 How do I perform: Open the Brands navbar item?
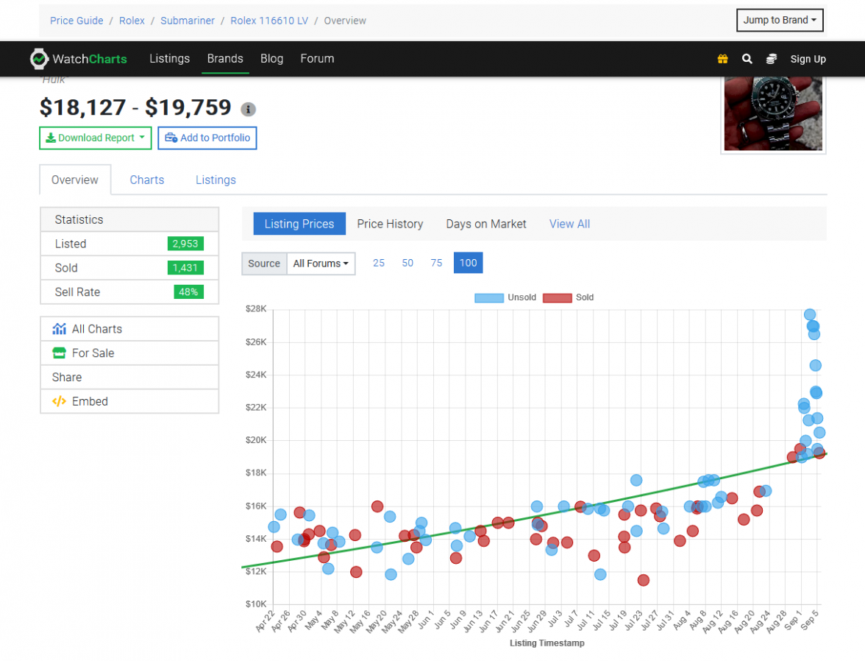pyautogui.click(x=225, y=59)
